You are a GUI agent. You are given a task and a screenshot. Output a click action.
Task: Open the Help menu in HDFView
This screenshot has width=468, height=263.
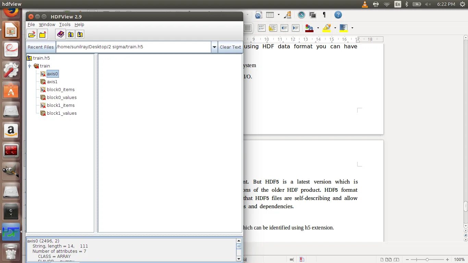click(x=79, y=25)
